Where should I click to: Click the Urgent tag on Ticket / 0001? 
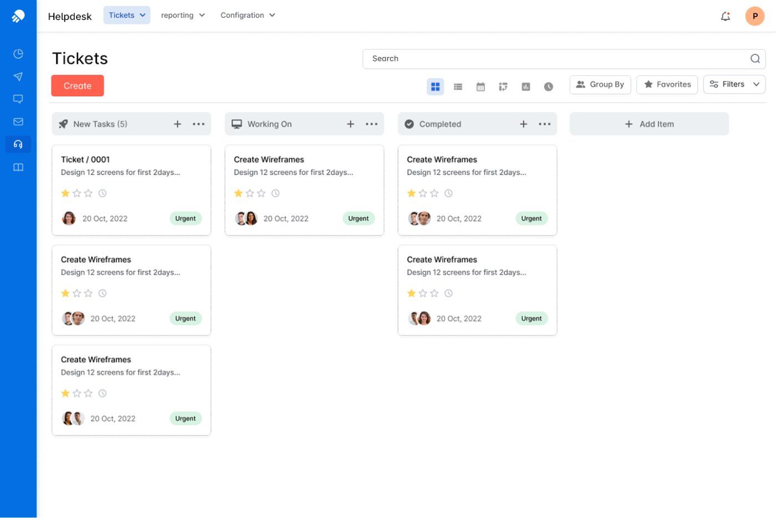coord(185,218)
